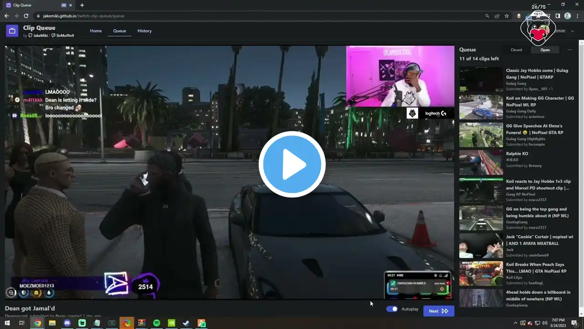Click the Clip Queue logo icon
This screenshot has height=329, width=584.
point(12,31)
